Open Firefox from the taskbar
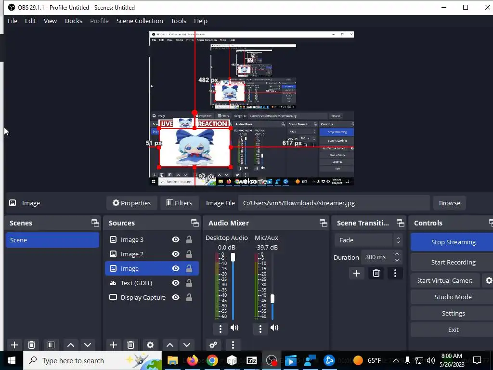Screen dimensions: 493x370 [x=193, y=360]
